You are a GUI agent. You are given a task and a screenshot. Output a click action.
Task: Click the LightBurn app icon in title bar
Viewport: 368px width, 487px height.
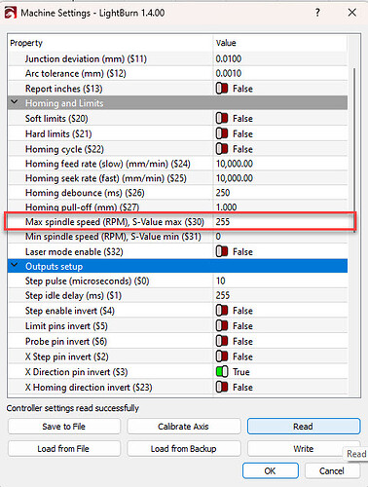tap(10, 13)
